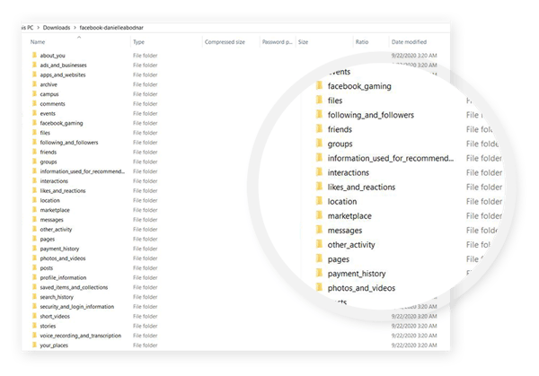Click date modified cell of short_videos row
This screenshot has width=539, height=376.
414,316
